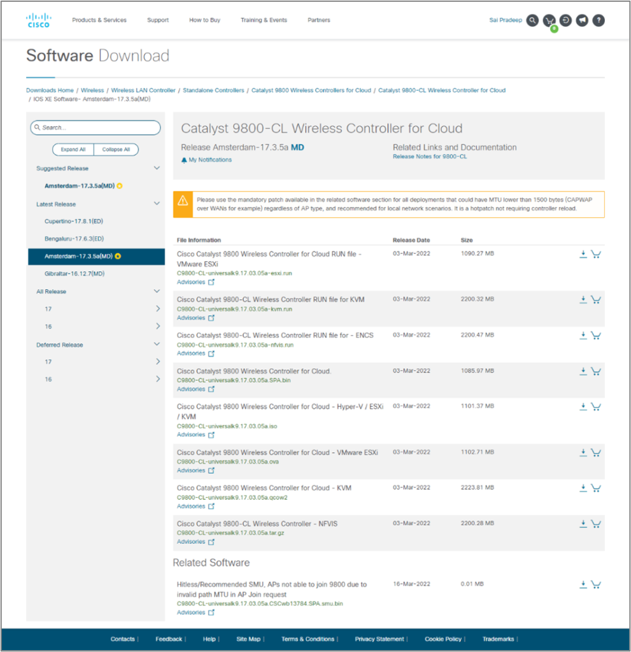Collapse the Latest Release section

157,204
